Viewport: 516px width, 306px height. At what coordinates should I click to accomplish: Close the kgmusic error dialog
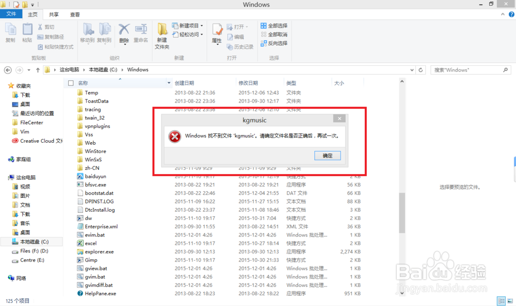click(x=340, y=118)
